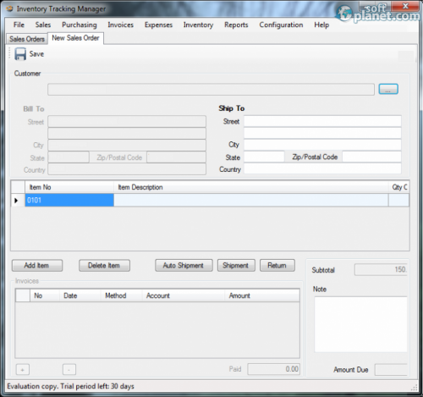The image size is (423, 397).
Task: Click the Add Item button
Action: [x=37, y=266]
